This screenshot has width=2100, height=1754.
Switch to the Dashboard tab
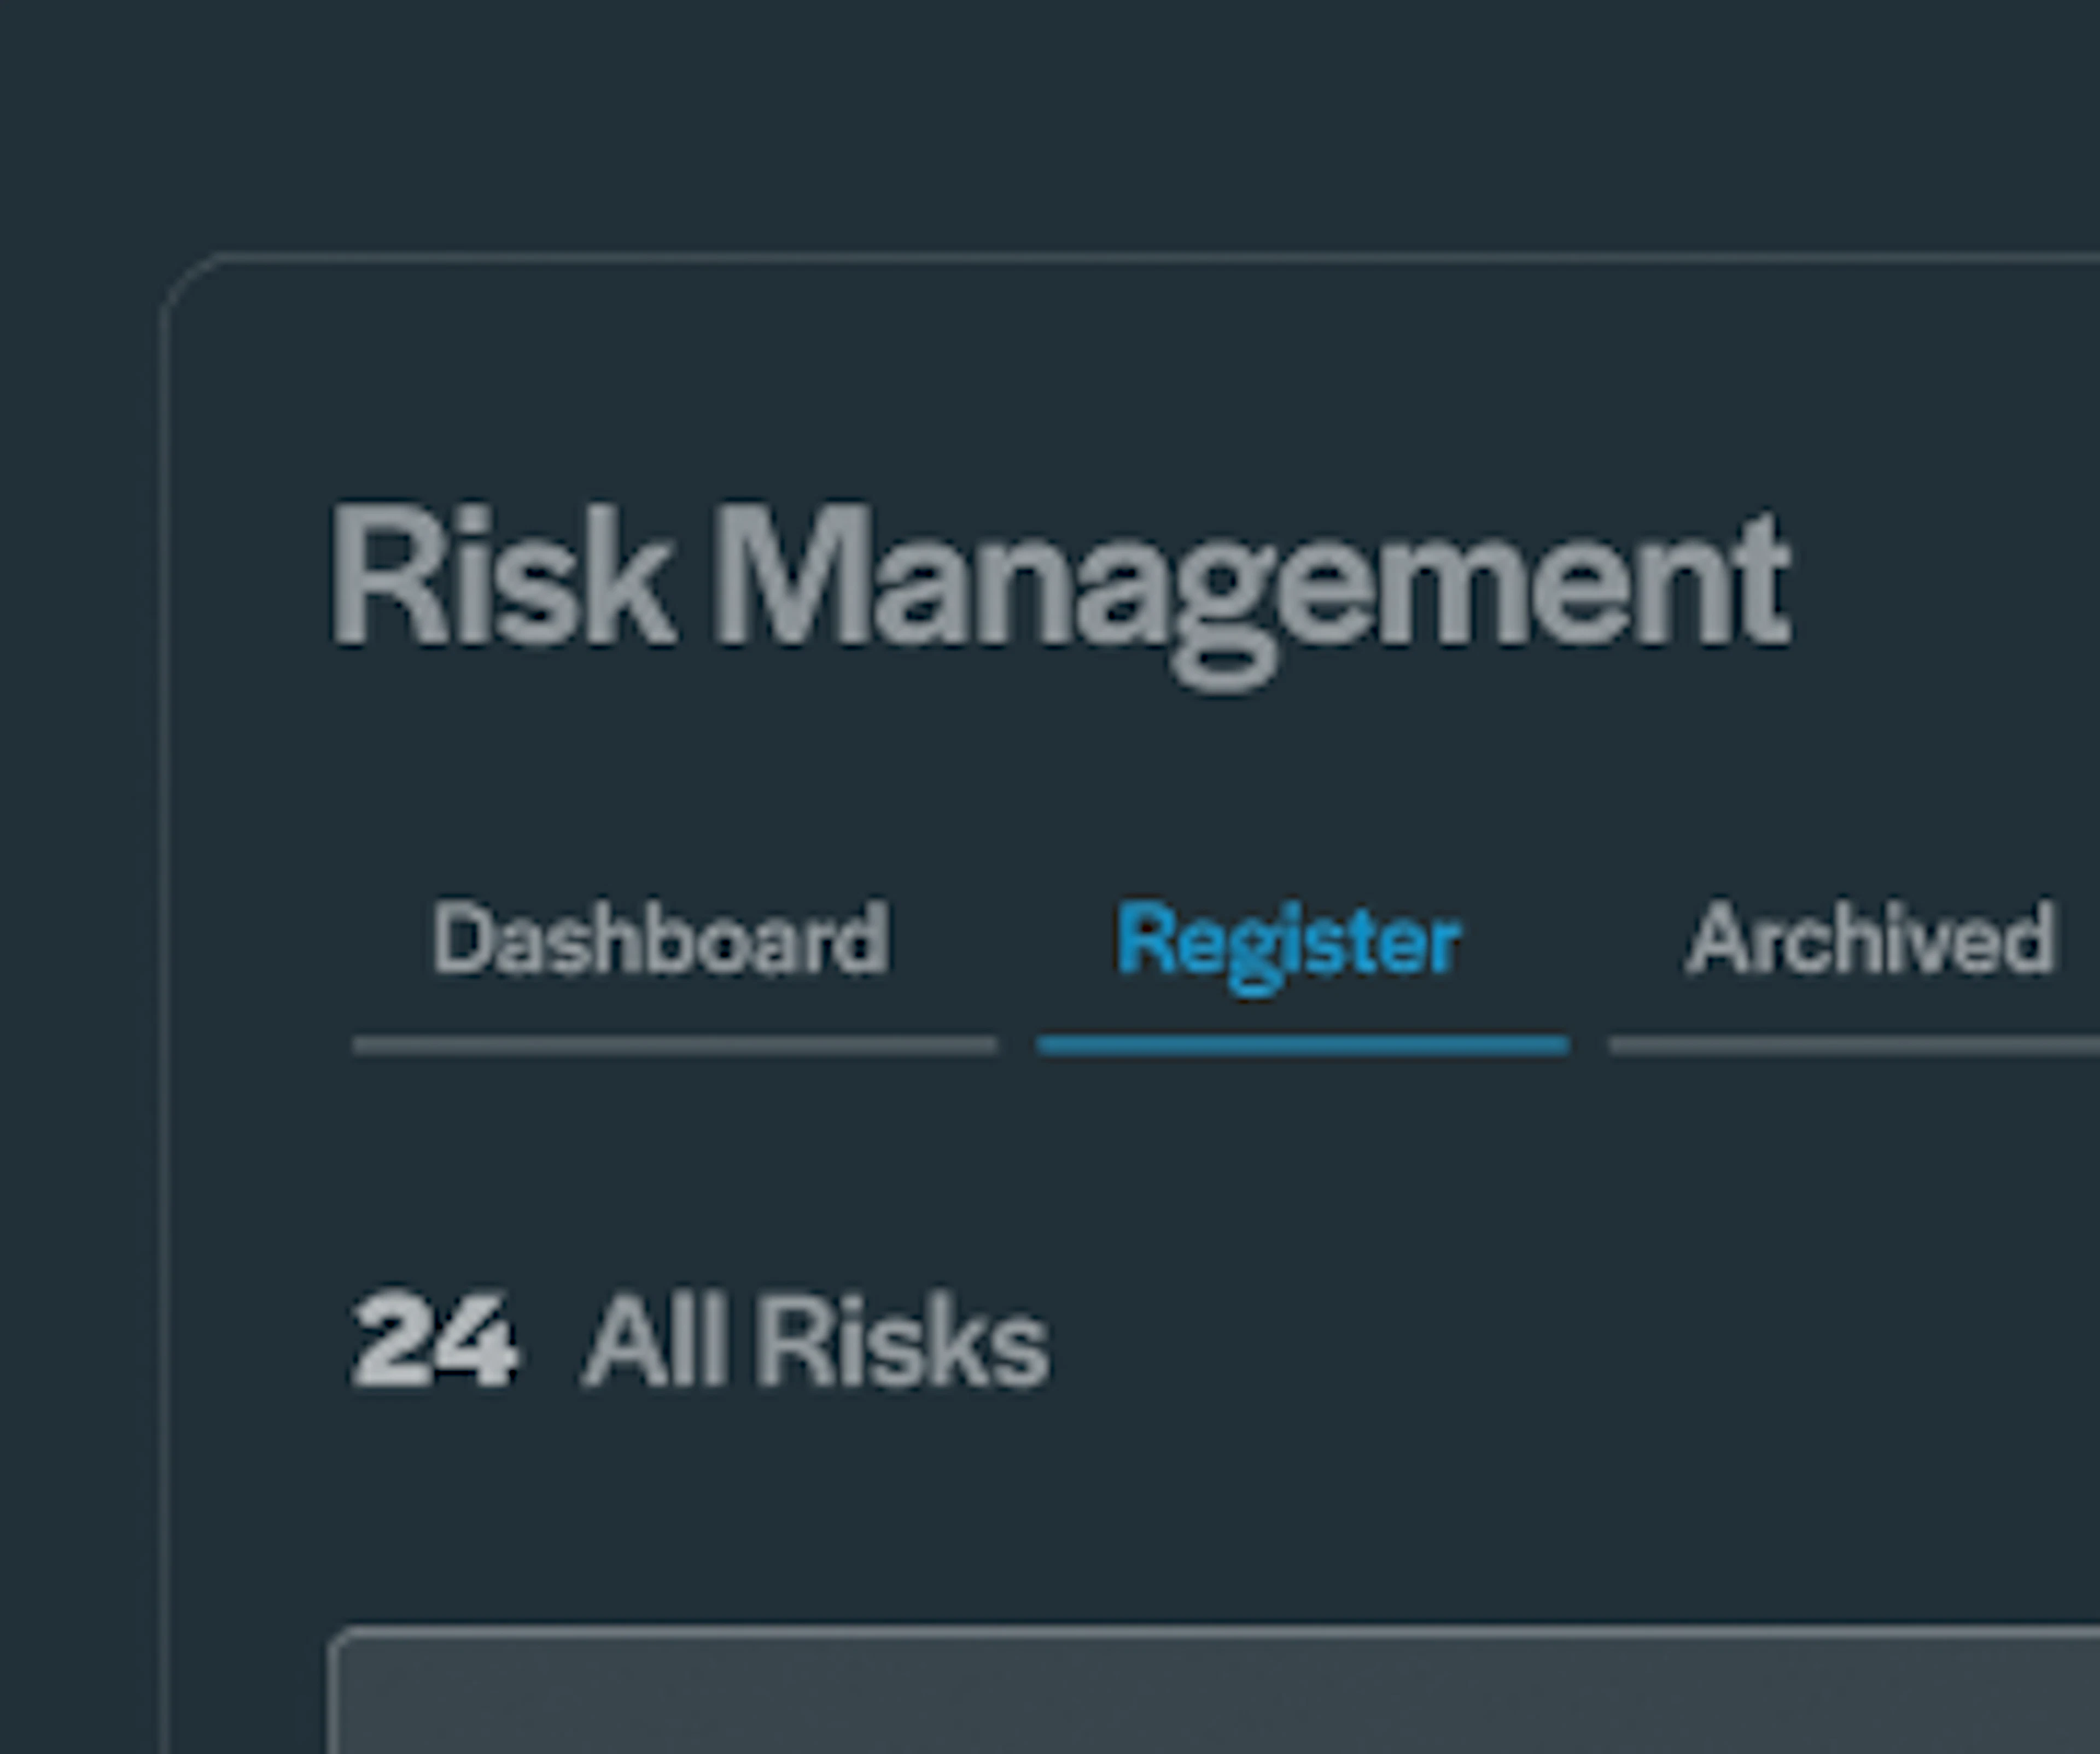tap(660, 937)
